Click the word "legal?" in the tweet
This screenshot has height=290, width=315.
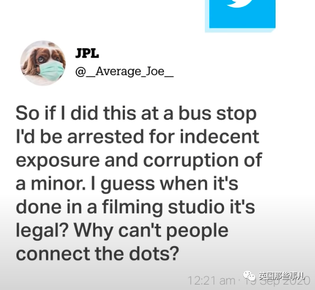42,230
